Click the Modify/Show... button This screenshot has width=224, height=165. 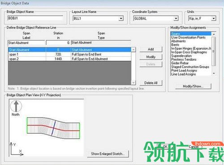[x=193, y=86]
